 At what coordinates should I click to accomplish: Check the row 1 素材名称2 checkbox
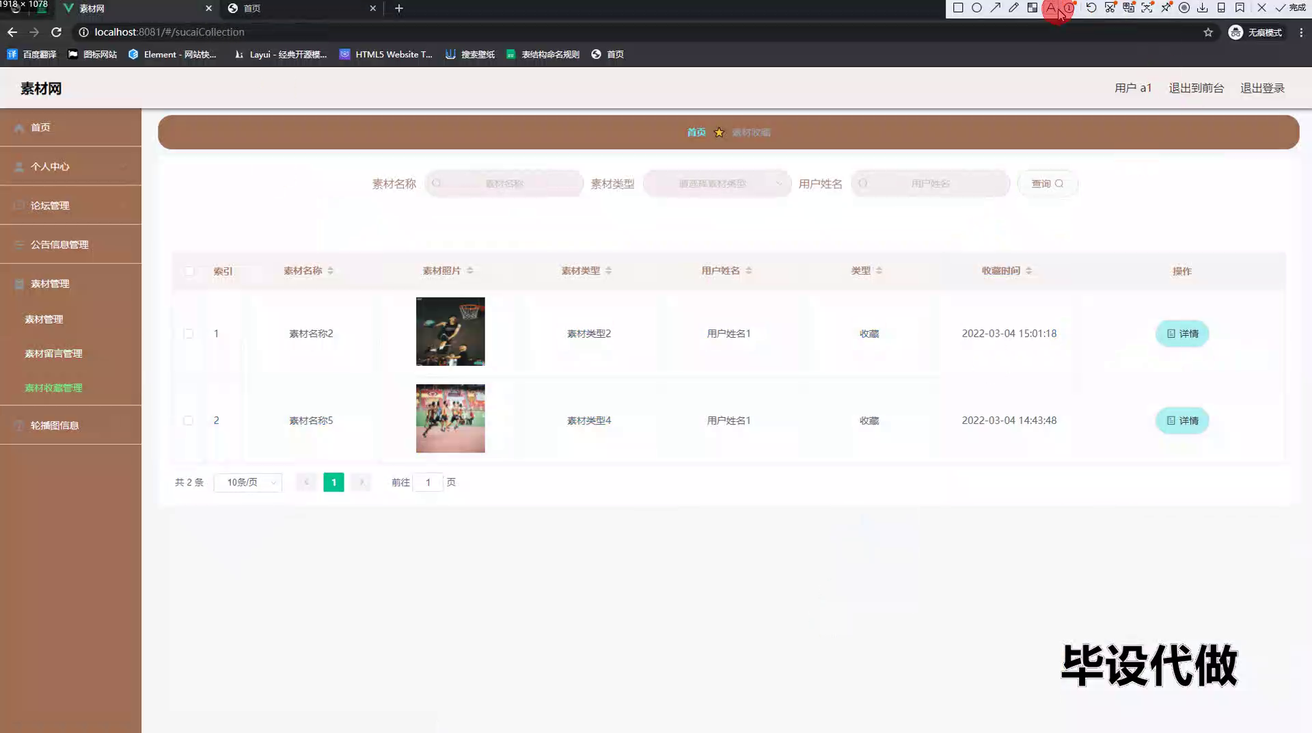(188, 334)
